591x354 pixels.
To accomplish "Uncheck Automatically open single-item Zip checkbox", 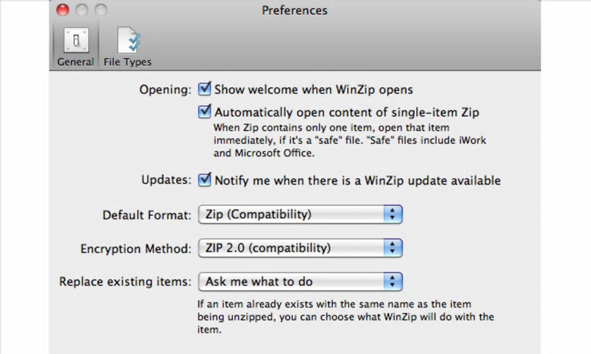I will (x=204, y=111).
